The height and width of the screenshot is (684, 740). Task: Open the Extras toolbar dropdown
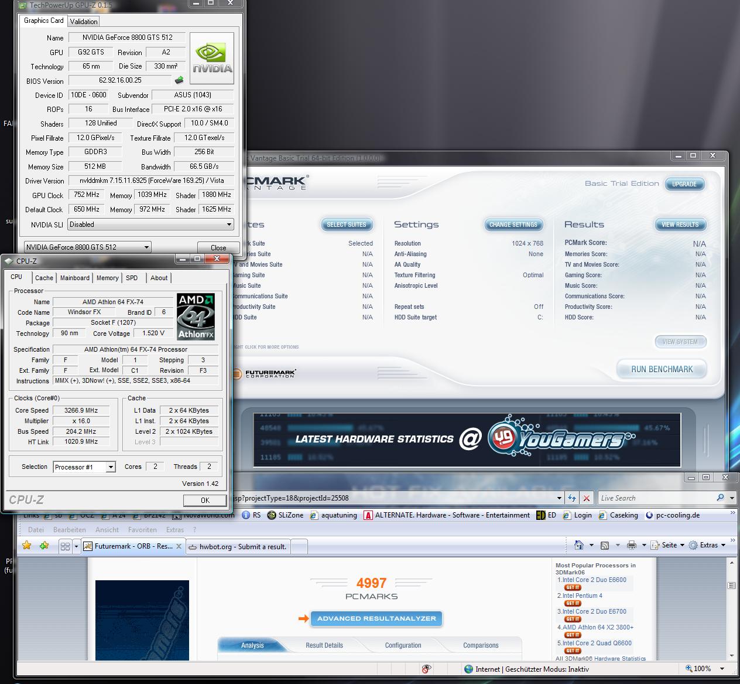(x=707, y=545)
